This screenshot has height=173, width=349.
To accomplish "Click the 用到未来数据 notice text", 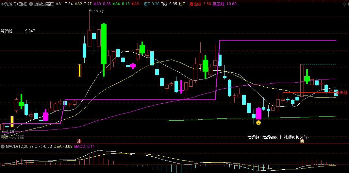I will pyautogui.click(x=12, y=137).
